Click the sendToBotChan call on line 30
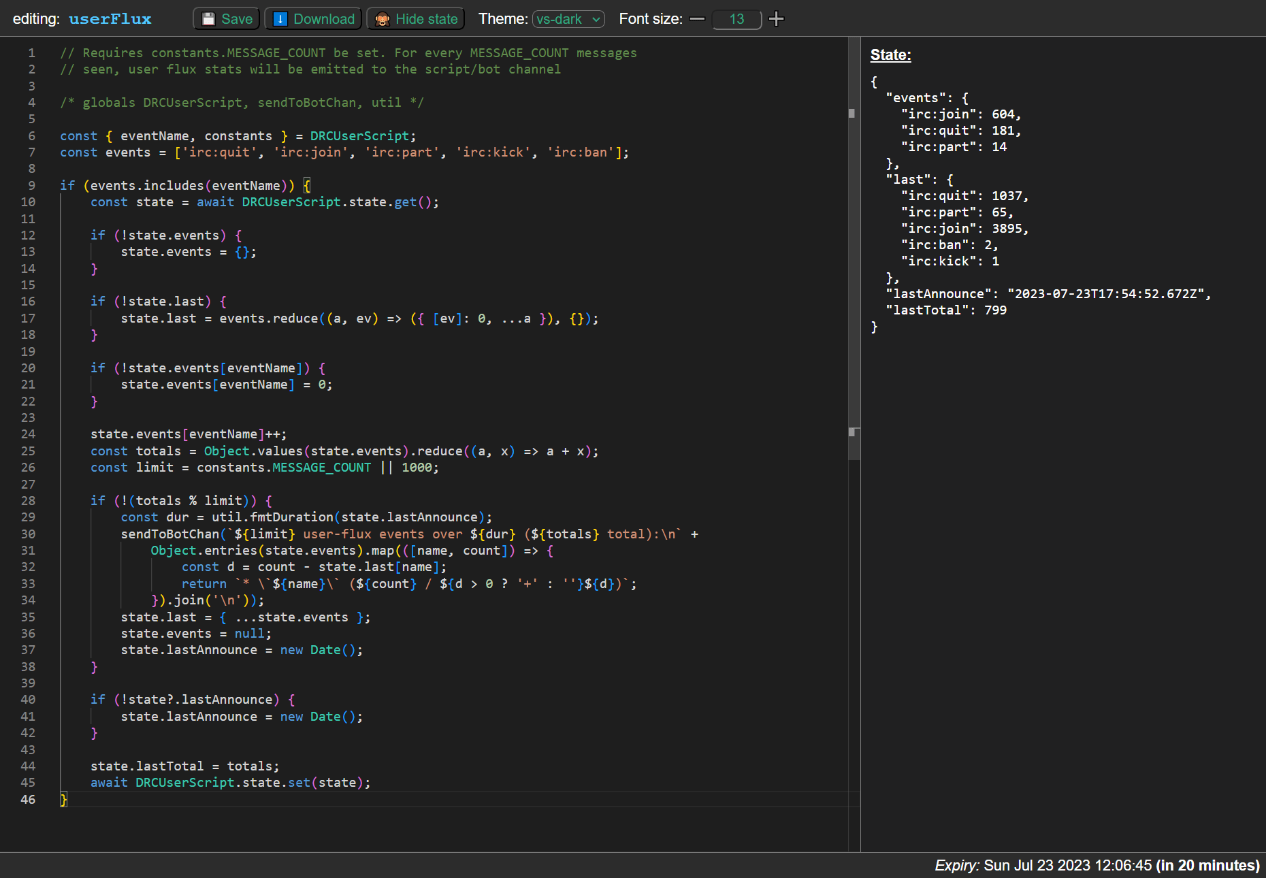The height and width of the screenshot is (878, 1266). pyautogui.click(x=170, y=534)
